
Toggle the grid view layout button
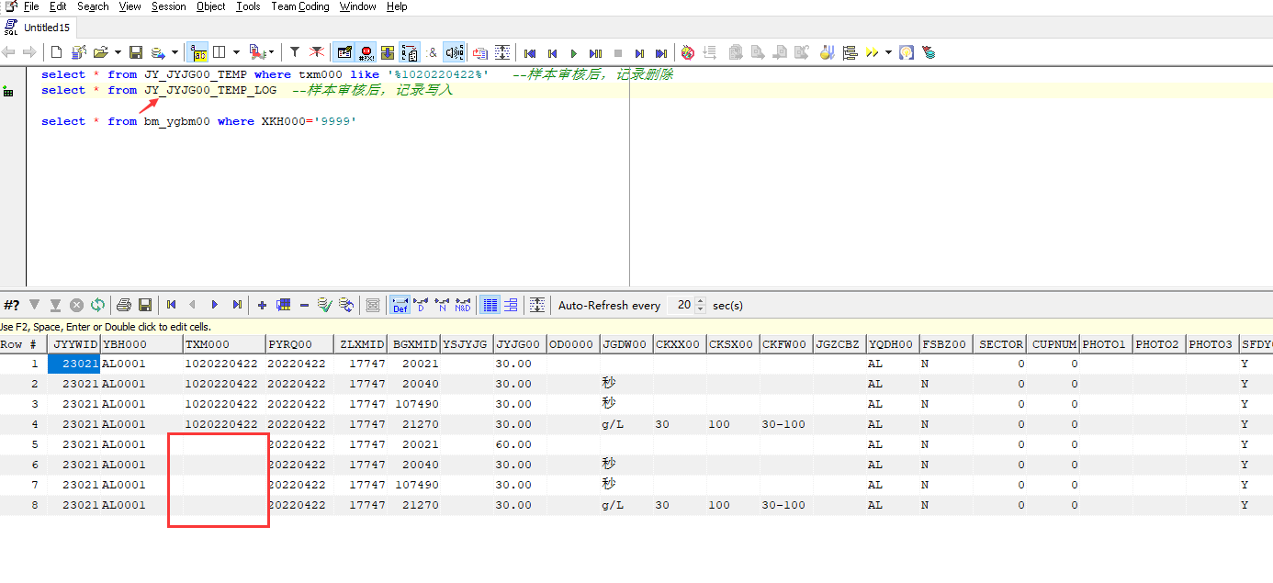490,305
